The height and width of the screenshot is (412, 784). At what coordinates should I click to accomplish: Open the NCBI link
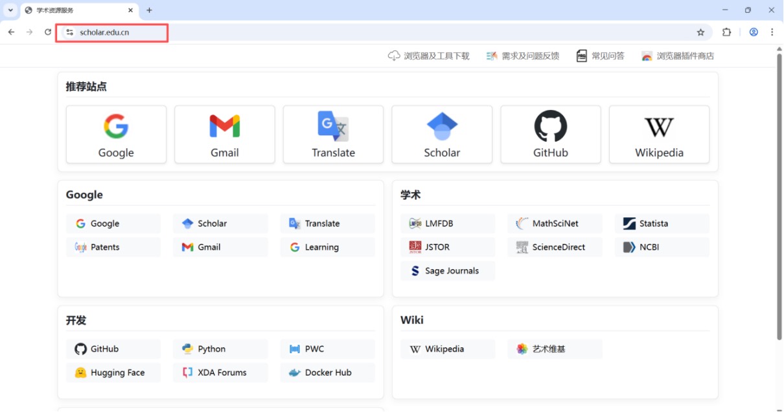click(662, 247)
